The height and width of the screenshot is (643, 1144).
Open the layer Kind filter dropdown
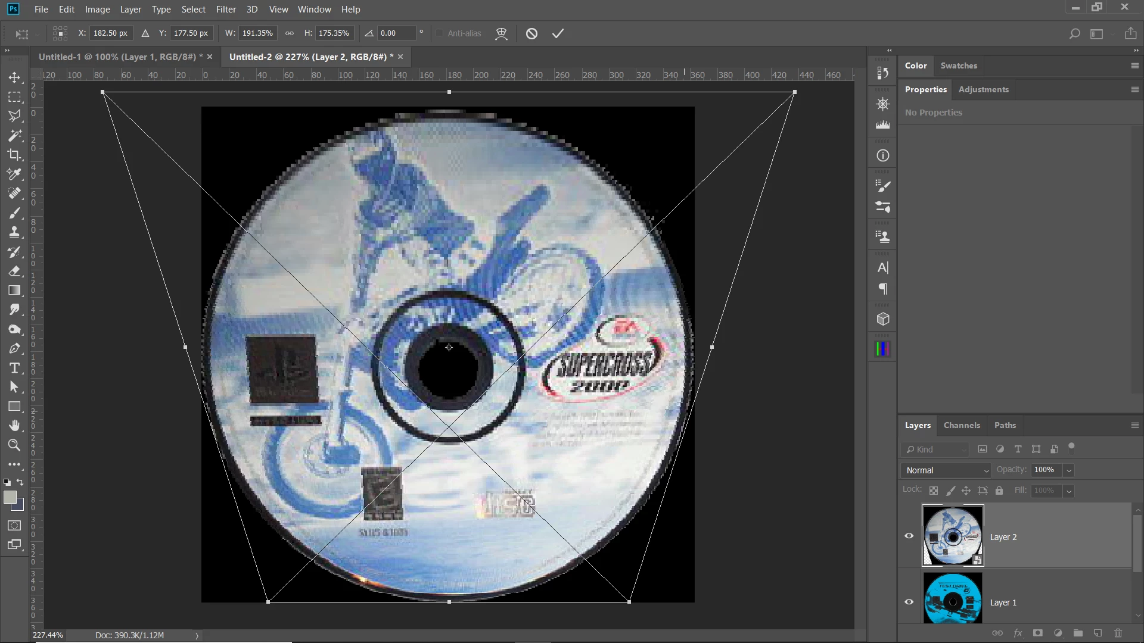tap(935, 450)
